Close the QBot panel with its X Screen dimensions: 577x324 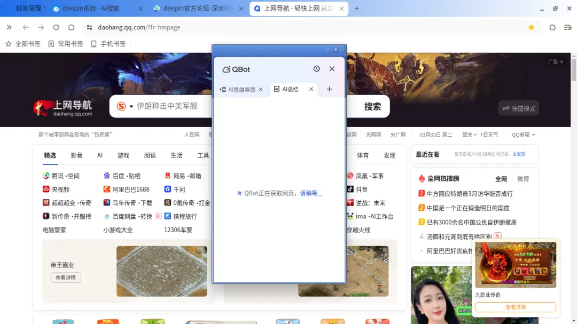click(x=332, y=69)
